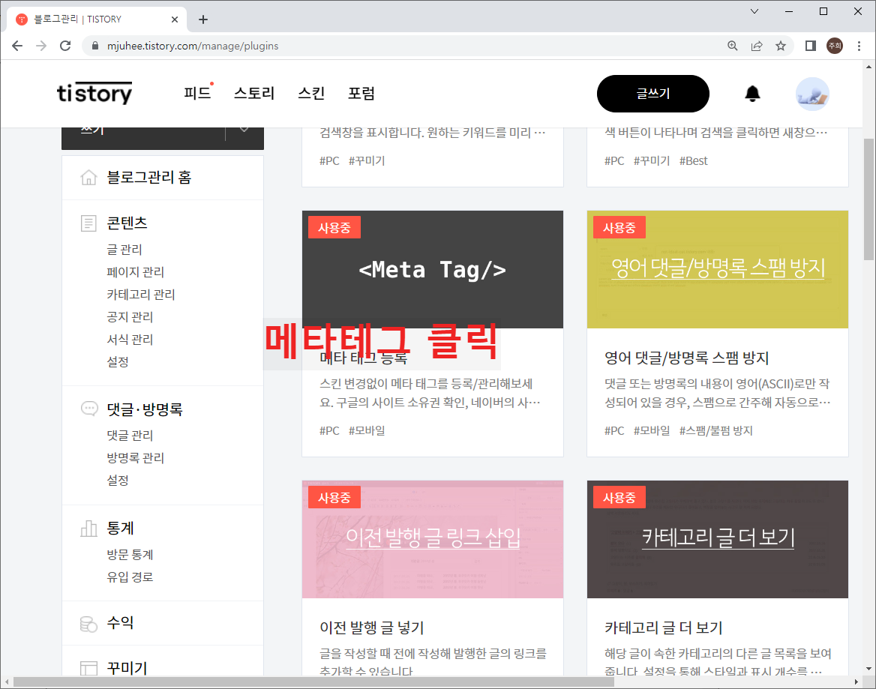The image size is (876, 689).
Task: Click 이전 발행 글 링크 삽입 pink thumbnail
Action: [433, 539]
